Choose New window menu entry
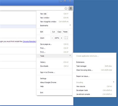118x106 pixels. tap(54, 18)
